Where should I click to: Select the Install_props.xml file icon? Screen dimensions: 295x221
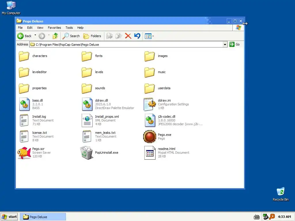click(x=87, y=121)
